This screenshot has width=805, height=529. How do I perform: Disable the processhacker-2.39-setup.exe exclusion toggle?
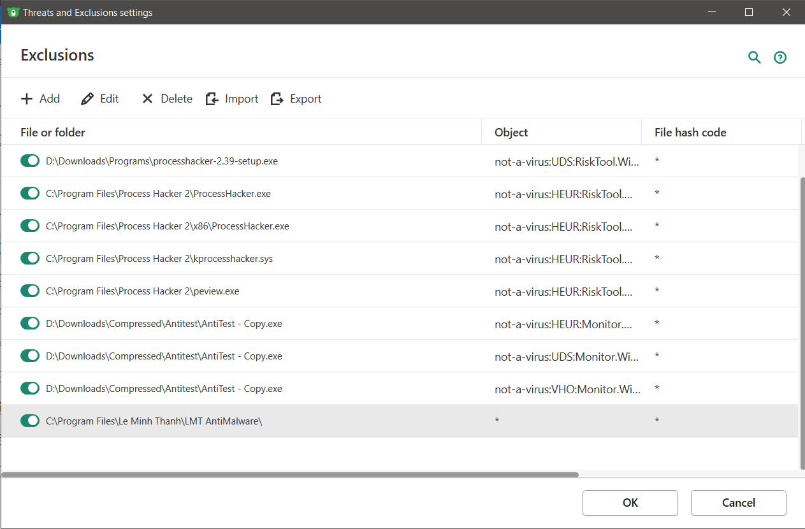coord(30,161)
